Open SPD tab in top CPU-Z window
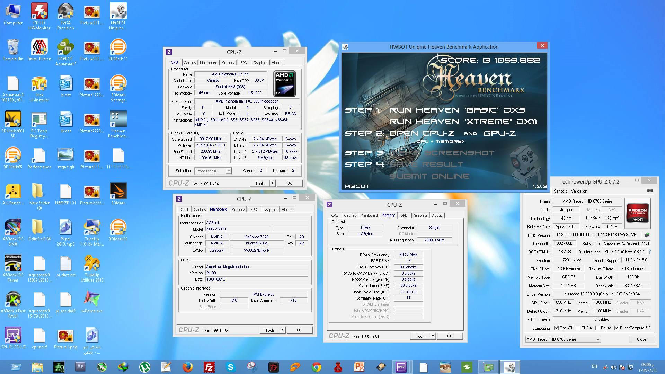Viewport: 665px width, 374px height. click(244, 63)
